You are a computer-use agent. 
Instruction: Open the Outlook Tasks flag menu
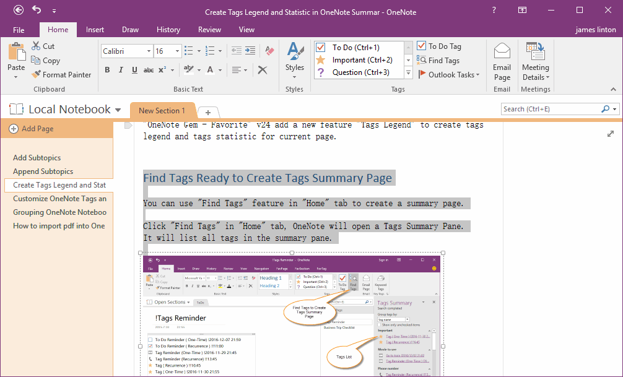point(450,75)
